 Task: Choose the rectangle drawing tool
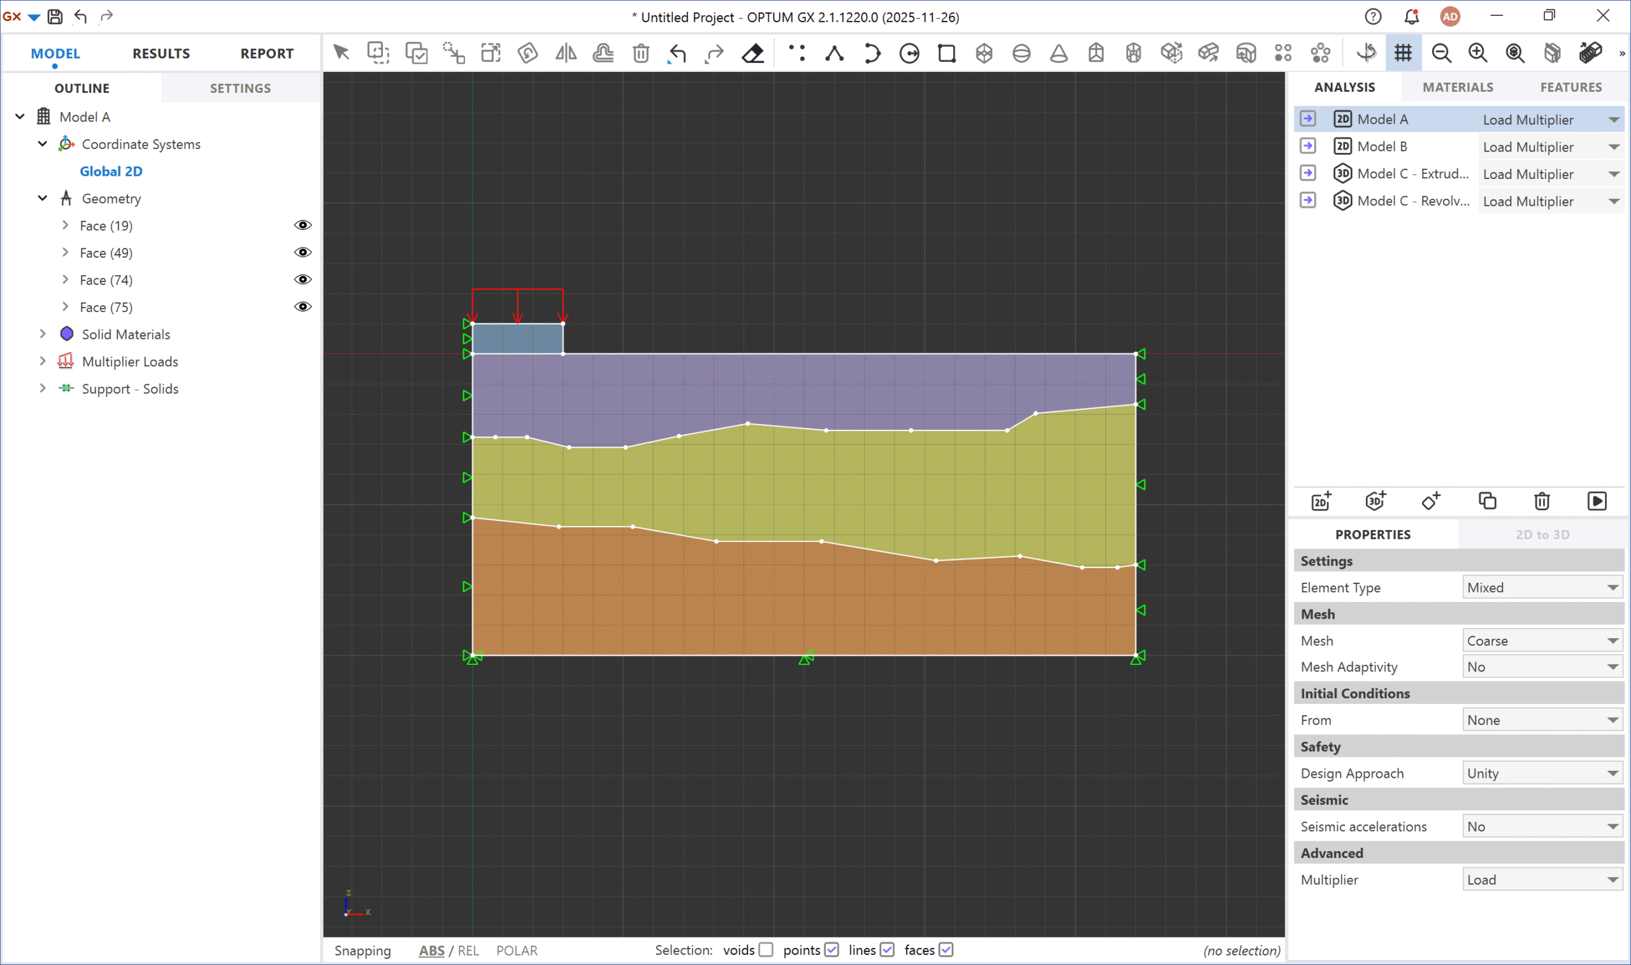pos(947,53)
